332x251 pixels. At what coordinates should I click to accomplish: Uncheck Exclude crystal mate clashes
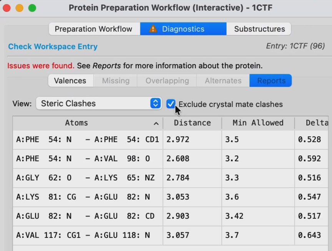pyautogui.click(x=171, y=104)
